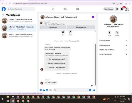Open the Friends icon in top navigation
Screen dimensions: 132x103
tap(65, 9)
